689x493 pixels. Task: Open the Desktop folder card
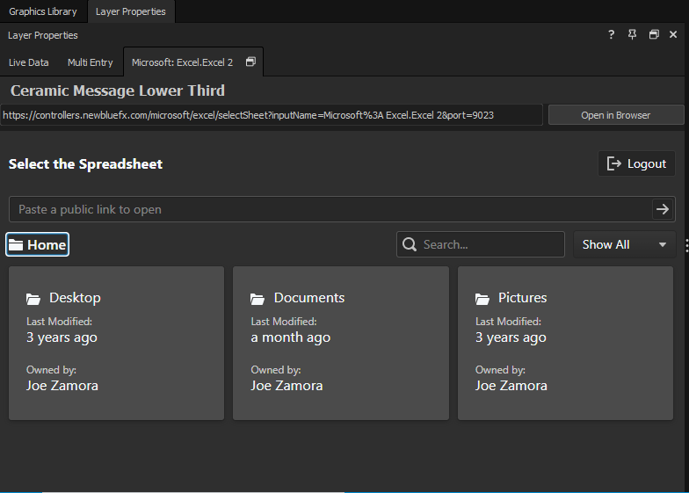116,343
